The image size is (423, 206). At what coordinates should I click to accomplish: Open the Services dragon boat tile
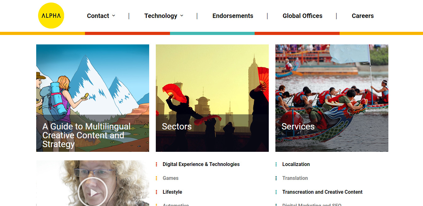(332, 98)
